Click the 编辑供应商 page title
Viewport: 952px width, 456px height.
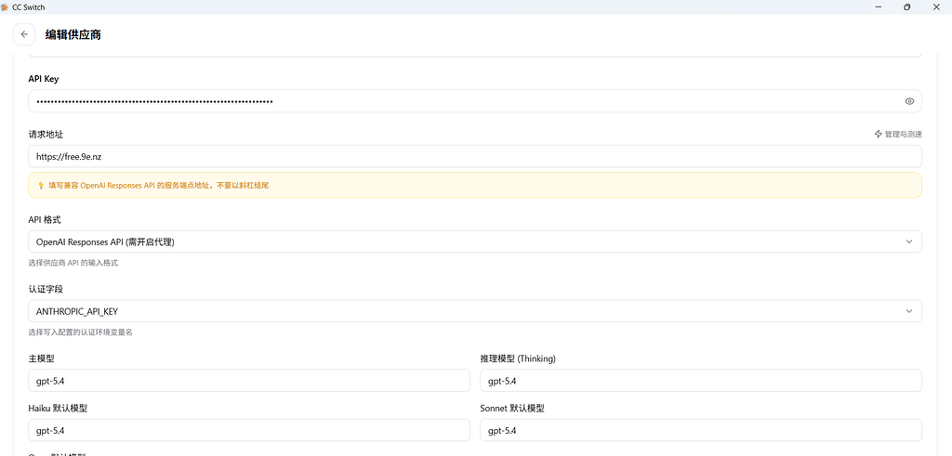click(73, 35)
